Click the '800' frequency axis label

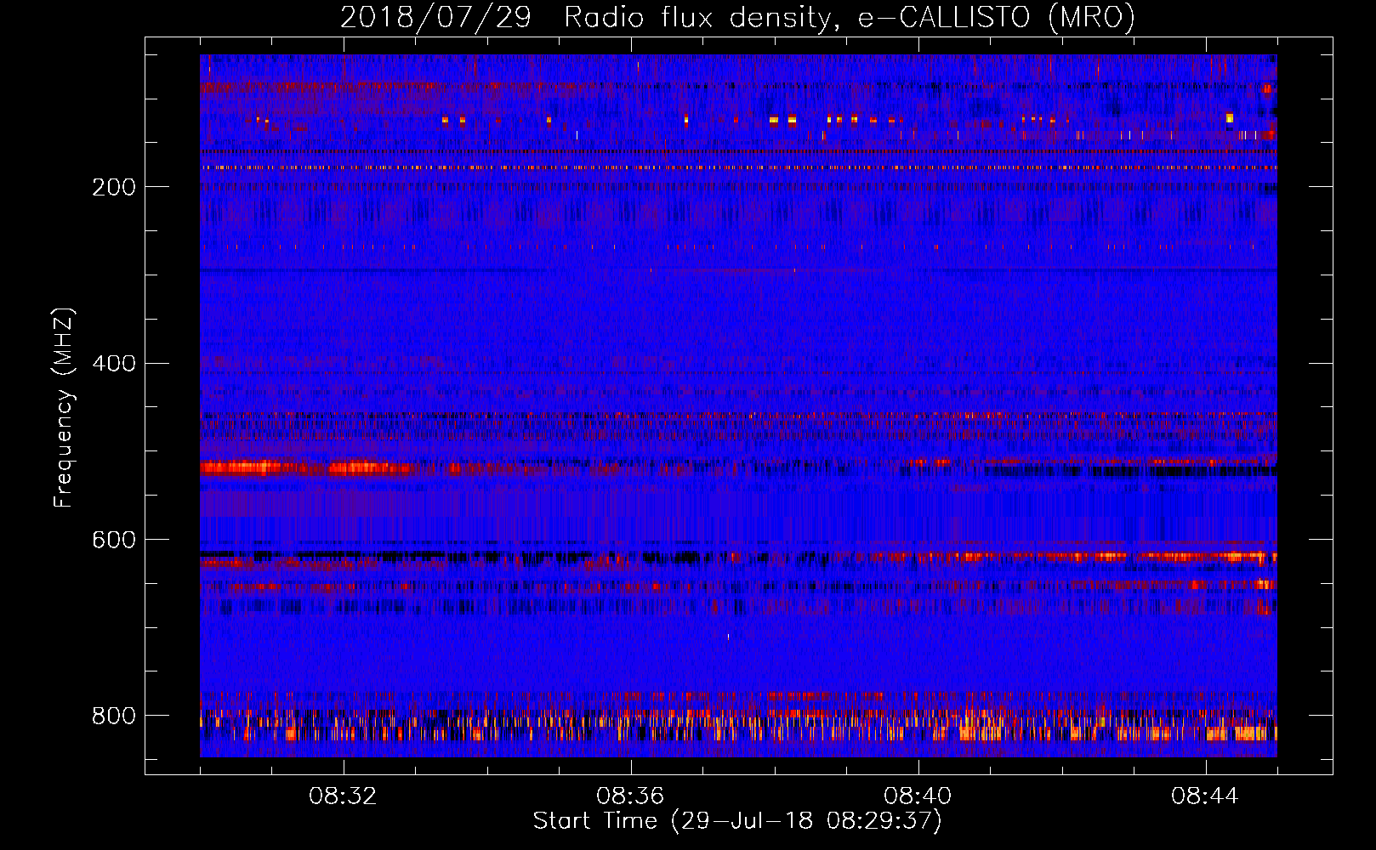click(x=114, y=716)
